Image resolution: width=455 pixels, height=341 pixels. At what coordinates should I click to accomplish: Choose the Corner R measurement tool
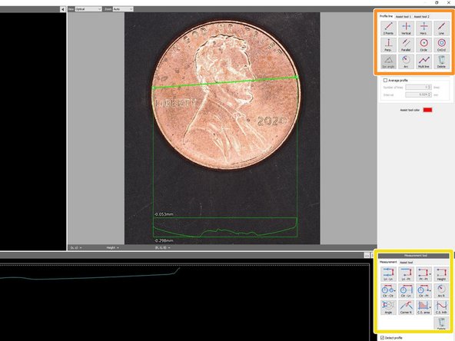[x=406, y=307]
